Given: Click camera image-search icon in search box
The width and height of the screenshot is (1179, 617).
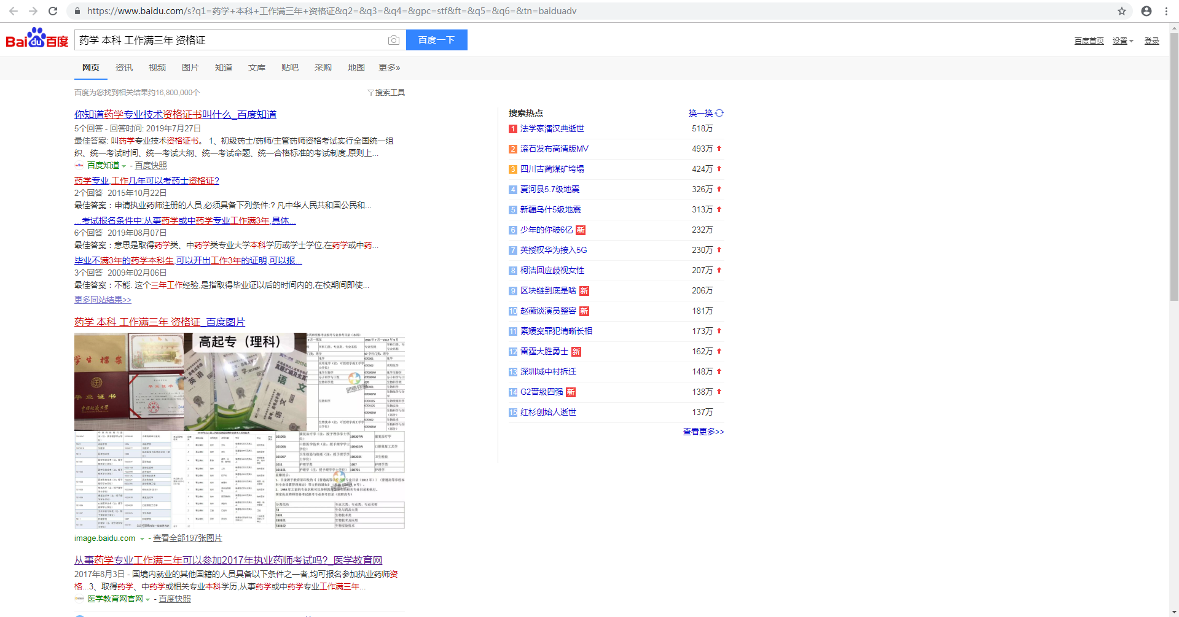Looking at the screenshot, I should (x=394, y=40).
